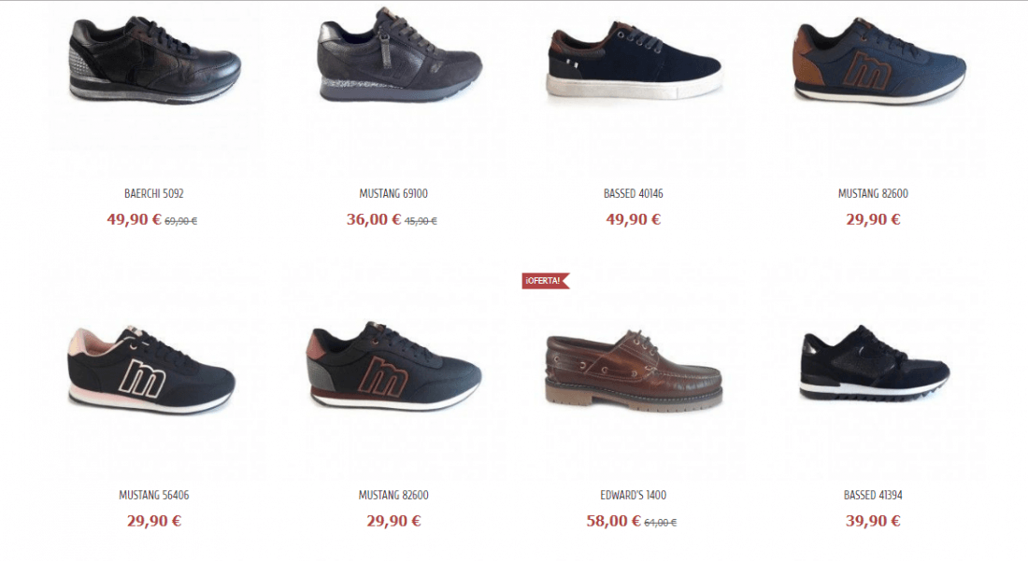Open the BAERCHI 5092 product title link
1028x561 pixels.
(x=154, y=194)
